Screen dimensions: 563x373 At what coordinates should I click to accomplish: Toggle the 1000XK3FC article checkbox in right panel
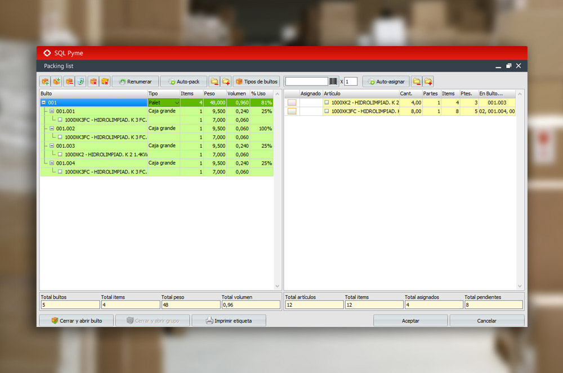(x=327, y=111)
